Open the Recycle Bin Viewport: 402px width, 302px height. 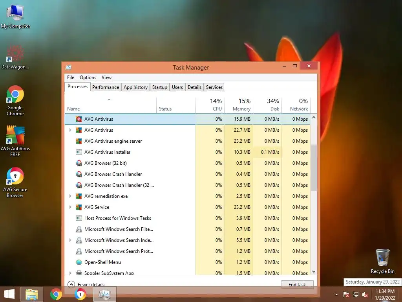coord(382,261)
